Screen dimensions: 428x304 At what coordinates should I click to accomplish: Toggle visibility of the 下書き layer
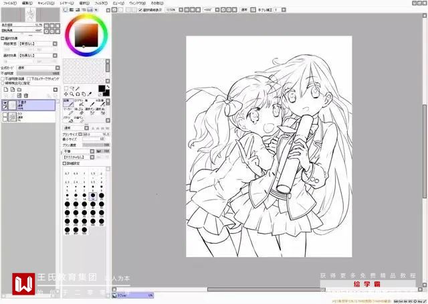[x=5, y=103]
